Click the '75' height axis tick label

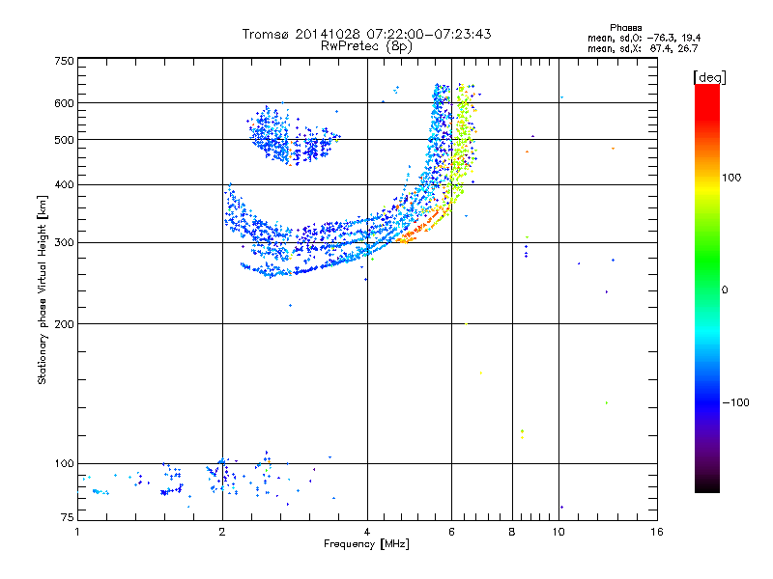(x=68, y=517)
